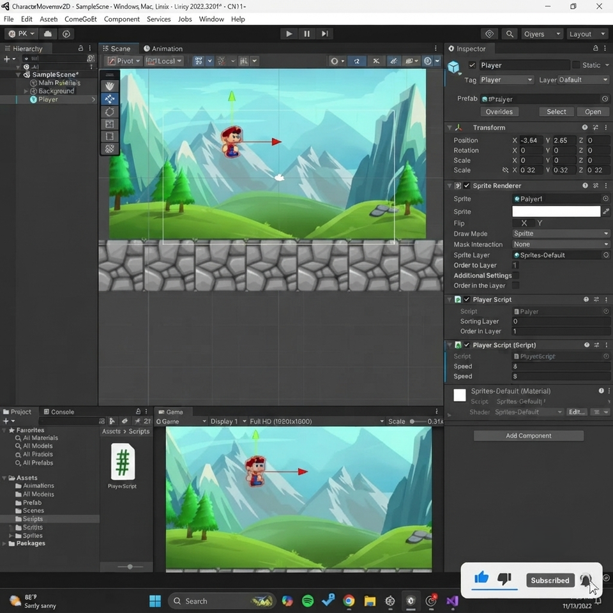Toggle the scene 2D view button
Image resolution: width=613 pixels, height=613 pixels.
tap(357, 61)
